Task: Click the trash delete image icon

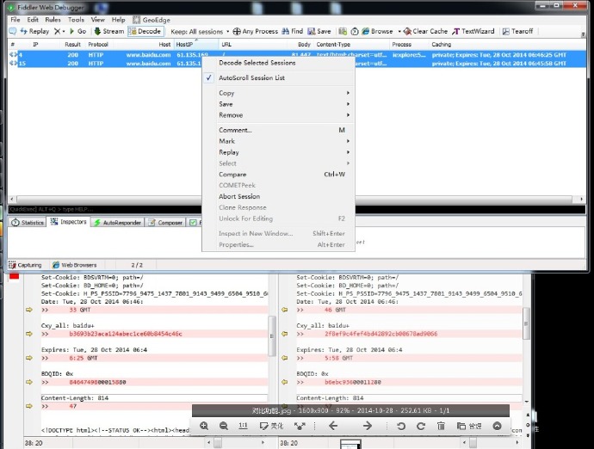Action: [x=441, y=426]
